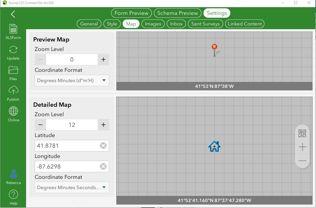Open the General settings tab
Image resolution: width=316 pixels, height=208 pixels.
(x=89, y=24)
